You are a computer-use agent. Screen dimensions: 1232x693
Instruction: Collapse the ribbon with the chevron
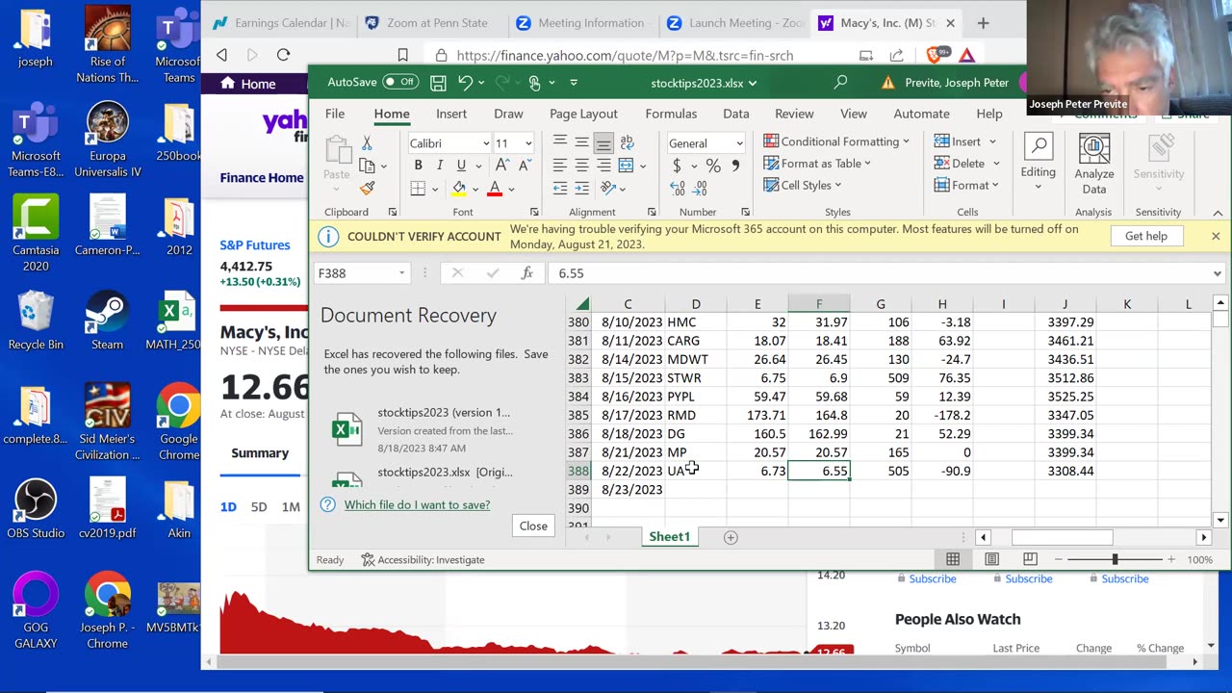[x=1218, y=213]
